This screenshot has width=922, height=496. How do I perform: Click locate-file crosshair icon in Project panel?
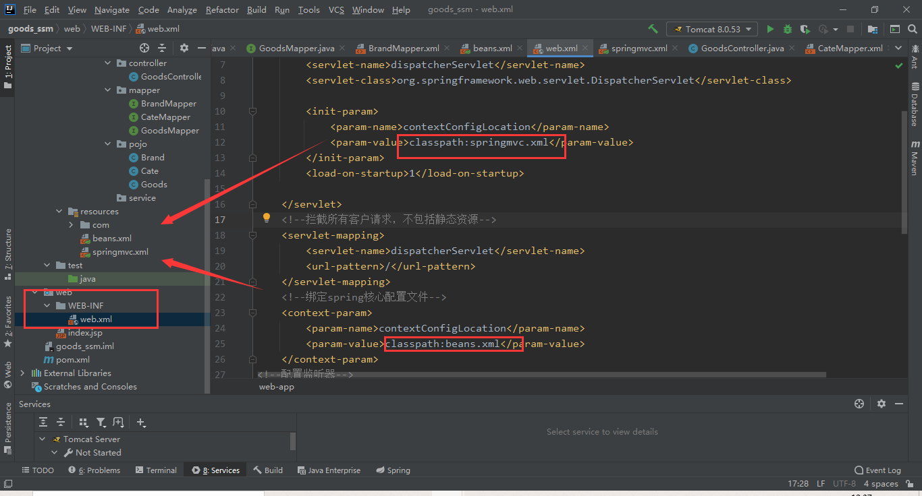coord(144,48)
